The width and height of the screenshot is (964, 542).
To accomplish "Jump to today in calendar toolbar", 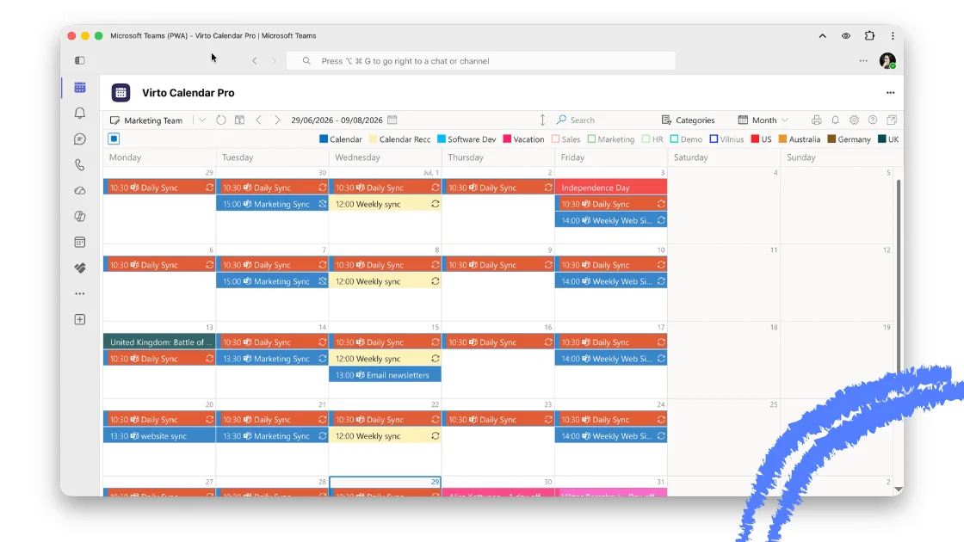I will tap(240, 120).
